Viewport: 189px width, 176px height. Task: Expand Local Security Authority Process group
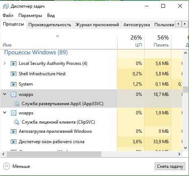(x=5, y=63)
